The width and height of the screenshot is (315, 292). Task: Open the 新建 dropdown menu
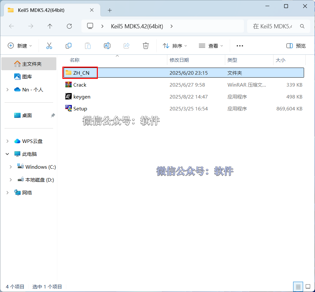20,46
